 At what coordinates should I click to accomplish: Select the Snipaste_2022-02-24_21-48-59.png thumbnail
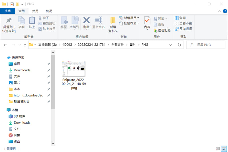pos(74,69)
